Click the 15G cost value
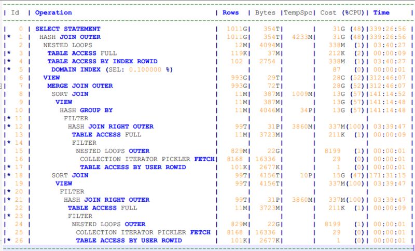 [x=339, y=175]
